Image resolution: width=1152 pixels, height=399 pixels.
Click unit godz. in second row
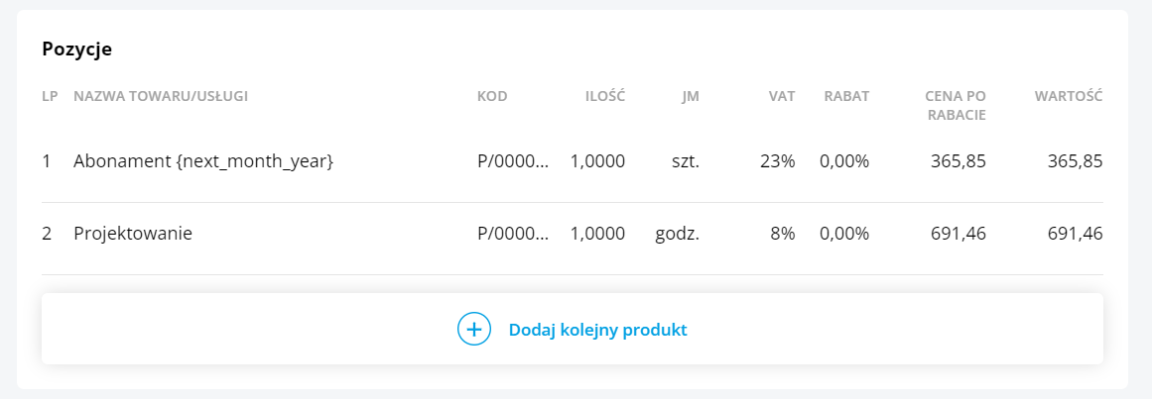(678, 234)
